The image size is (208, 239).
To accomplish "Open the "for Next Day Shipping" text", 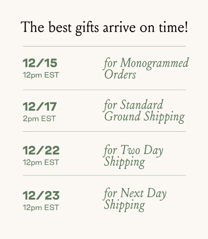I will tap(135, 200).
